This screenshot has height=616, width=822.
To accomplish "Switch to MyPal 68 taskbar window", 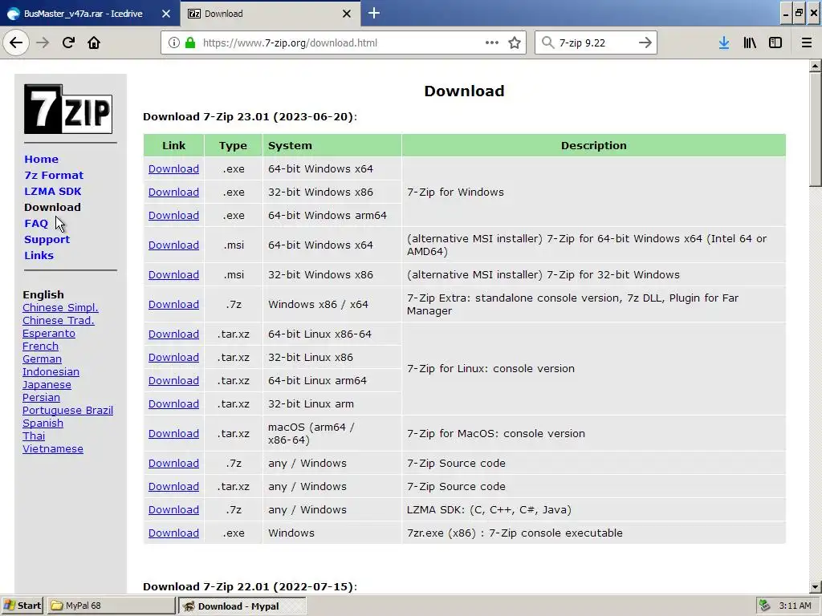I will pyautogui.click(x=111, y=606).
